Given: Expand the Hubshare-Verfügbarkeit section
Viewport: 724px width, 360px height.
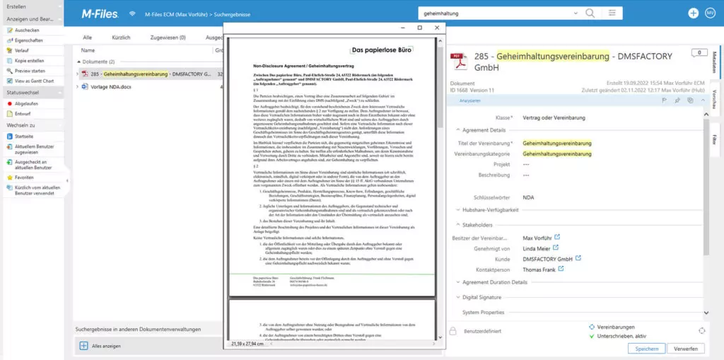Looking at the screenshot, I should 458,210.
